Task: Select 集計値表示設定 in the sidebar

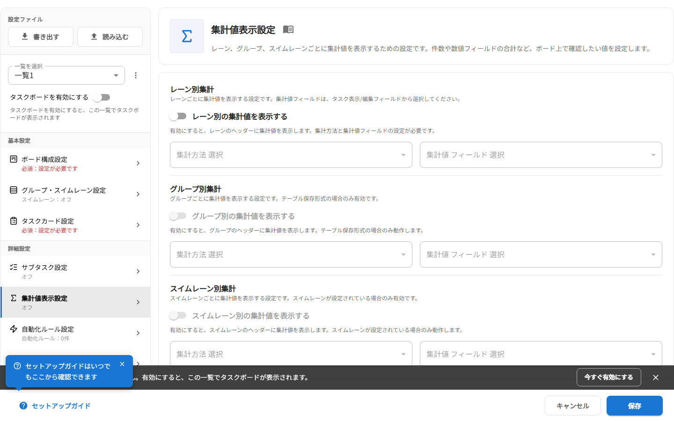Action: pyautogui.click(x=75, y=302)
